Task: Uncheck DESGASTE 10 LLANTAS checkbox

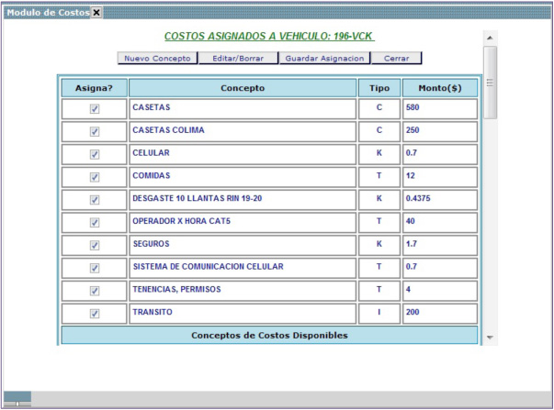Action: tap(95, 200)
